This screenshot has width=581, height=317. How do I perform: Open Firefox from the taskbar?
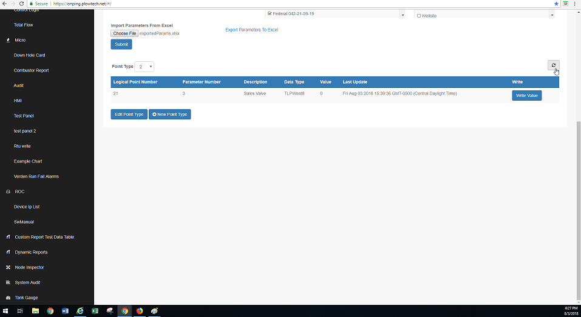(139, 311)
